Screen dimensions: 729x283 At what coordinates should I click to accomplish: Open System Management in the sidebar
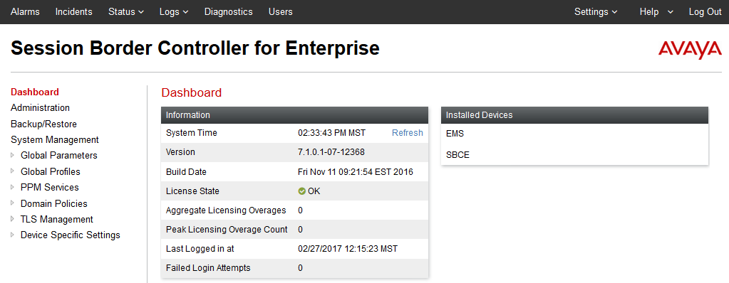click(55, 139)
